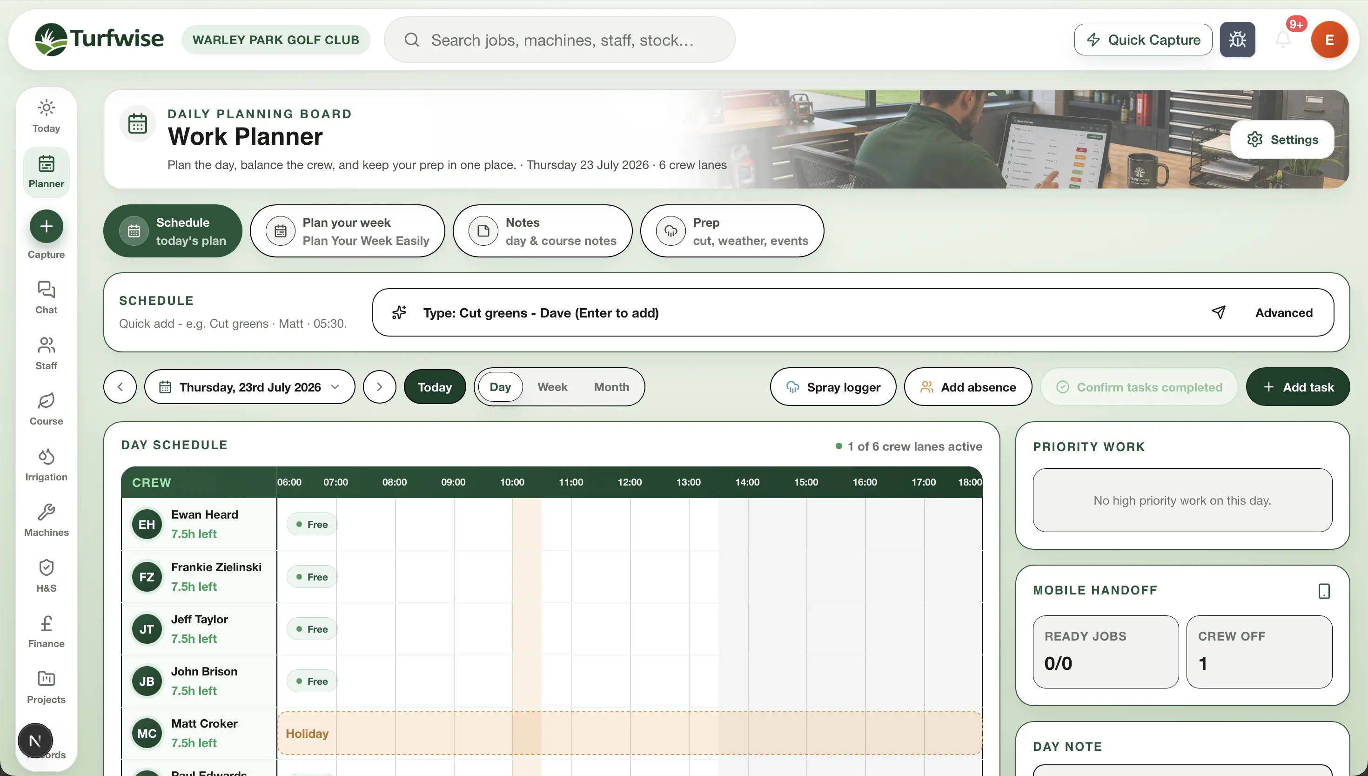Open the Thursday, 23rd July 2026 date dropdown
1368x776 pixels.
(249, 386)
